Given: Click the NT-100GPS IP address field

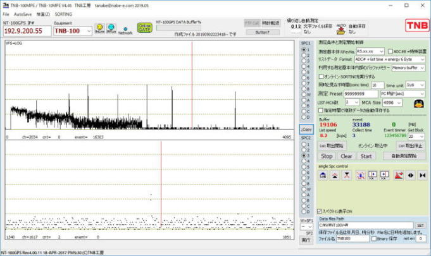Looking at the screenshot, I should [x=27, y=31].
